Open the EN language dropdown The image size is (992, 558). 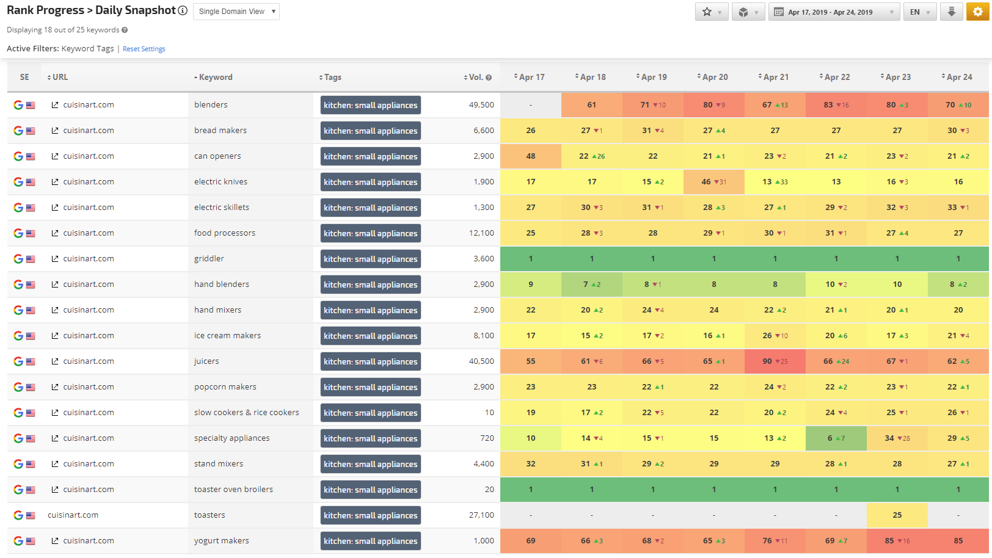920,12
